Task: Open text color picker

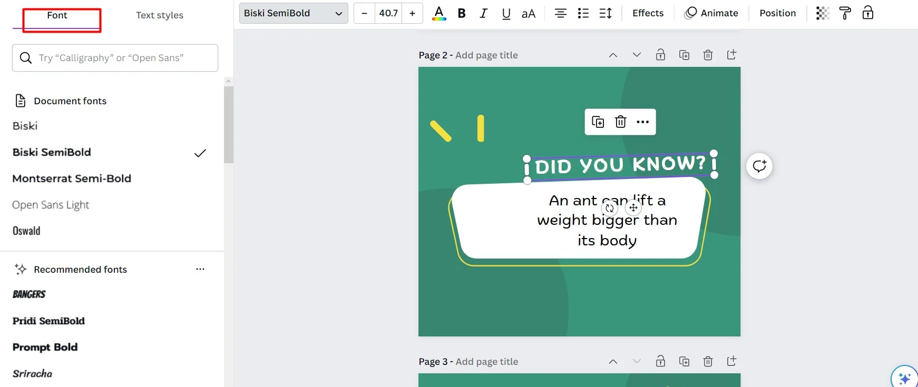Action: [439, 13]
